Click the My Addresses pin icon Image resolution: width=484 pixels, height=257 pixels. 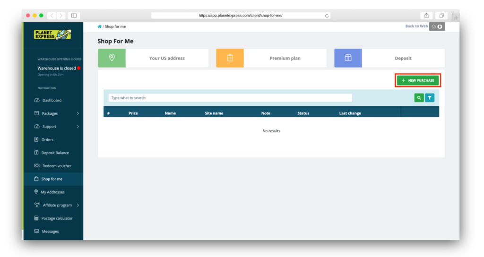tap(36, 192)
